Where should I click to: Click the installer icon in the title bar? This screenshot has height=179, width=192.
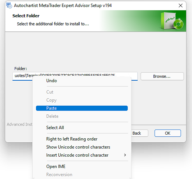pyautogui.click(x=9, y=6)
